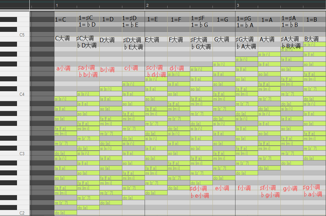This screenshot has height=216, width=326.
Task: Click the red "g小调" label
Action: coord(290,188)
